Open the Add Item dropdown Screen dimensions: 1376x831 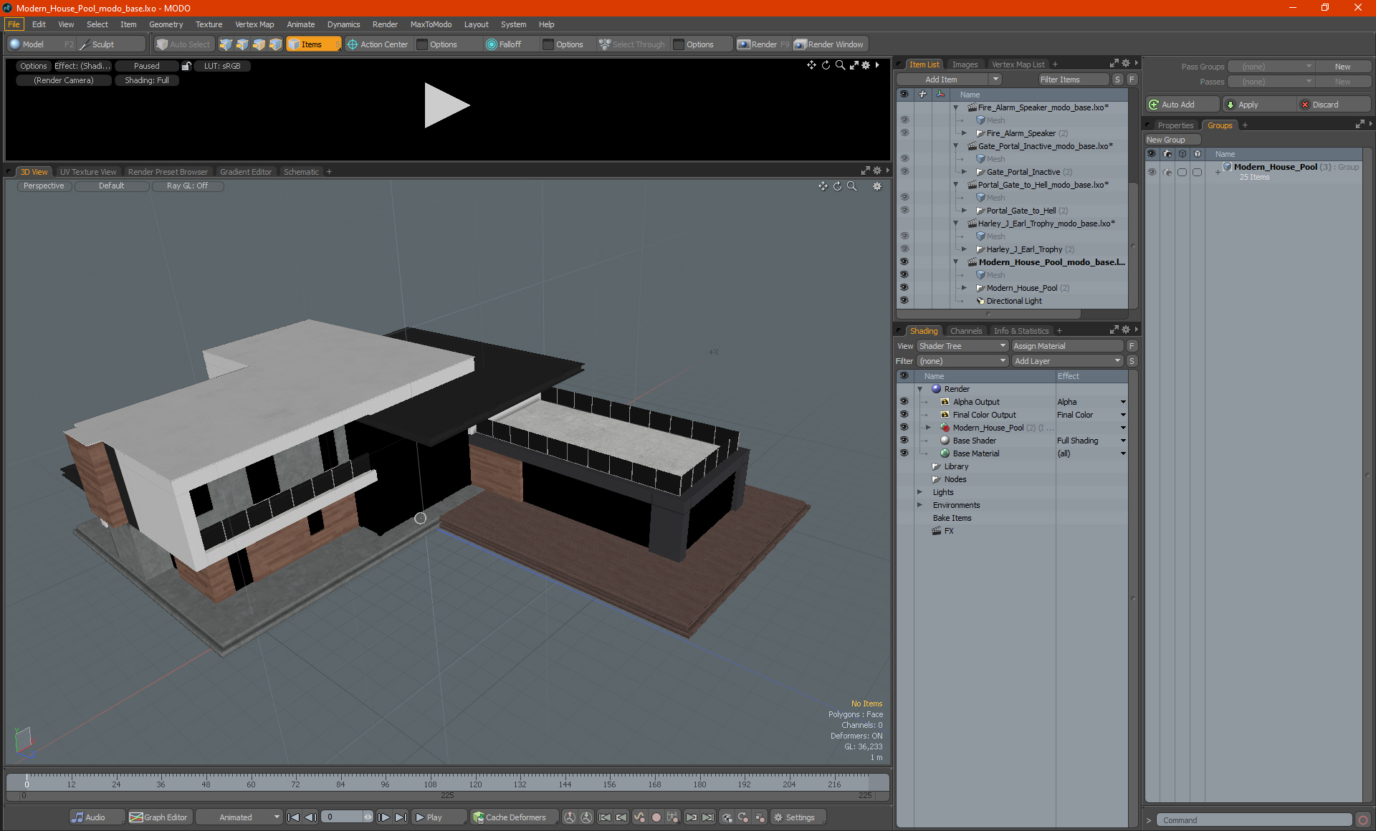(x=949, y=80)
